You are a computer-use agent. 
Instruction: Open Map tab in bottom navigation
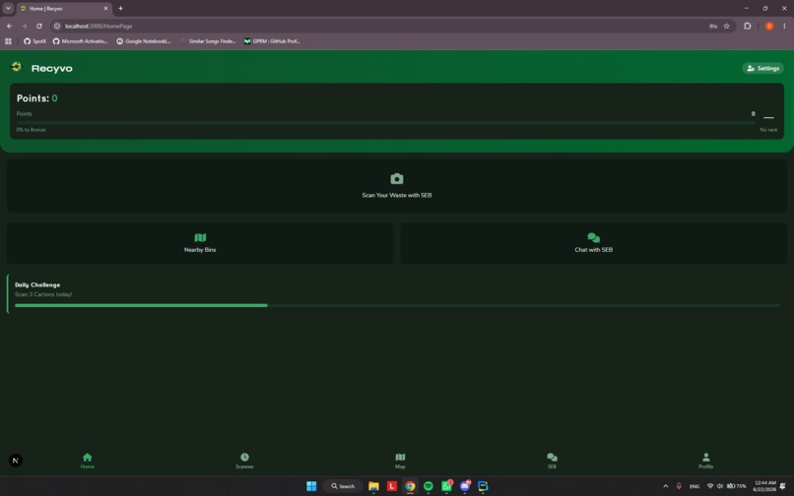coord(400,461)
